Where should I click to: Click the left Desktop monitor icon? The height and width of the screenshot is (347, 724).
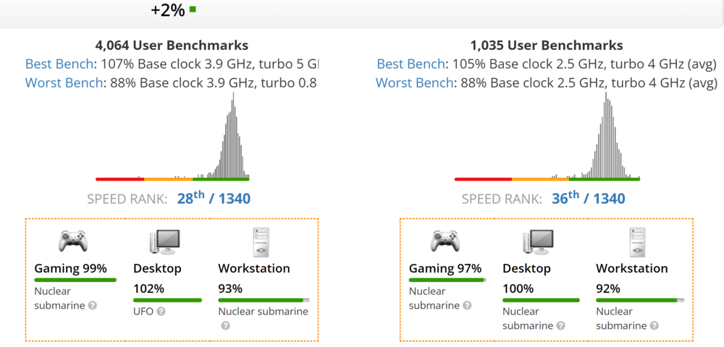click(x=164, y=241)
